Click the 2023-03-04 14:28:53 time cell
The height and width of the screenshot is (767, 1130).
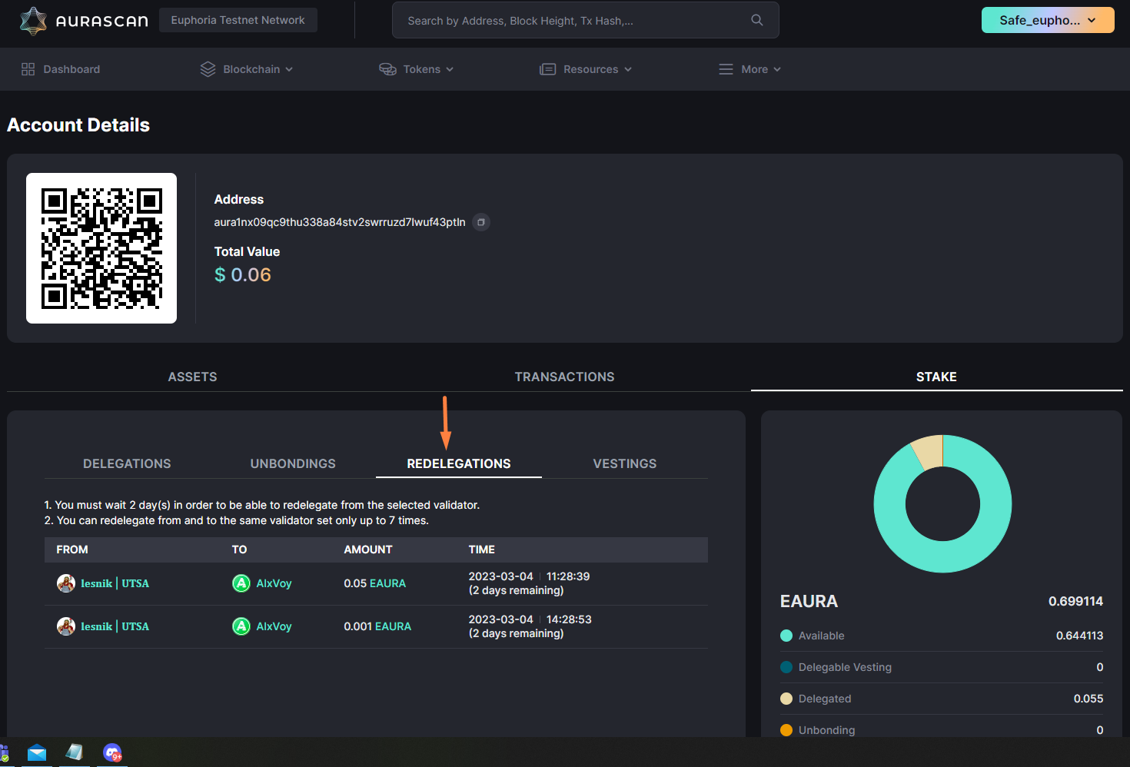click(530, 626)
